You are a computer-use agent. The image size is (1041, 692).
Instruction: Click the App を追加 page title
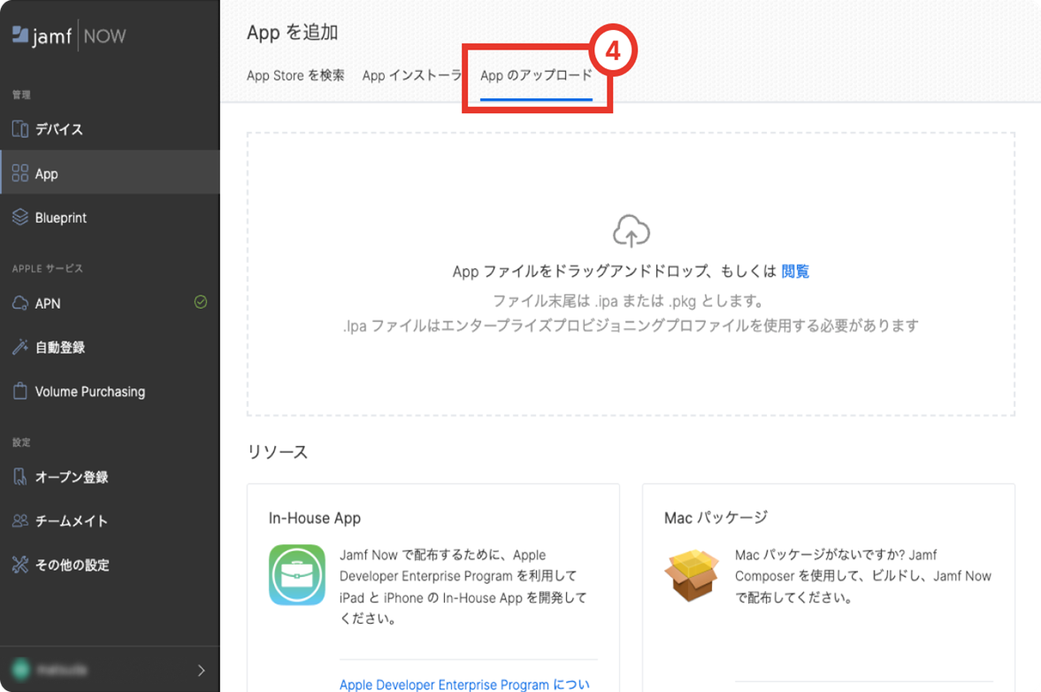click(x=293, y=32)
